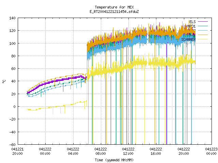Screen dimensions: 218x163
Task: Click the y-axis tick label '120'
Action: click(x=12, y=31)
